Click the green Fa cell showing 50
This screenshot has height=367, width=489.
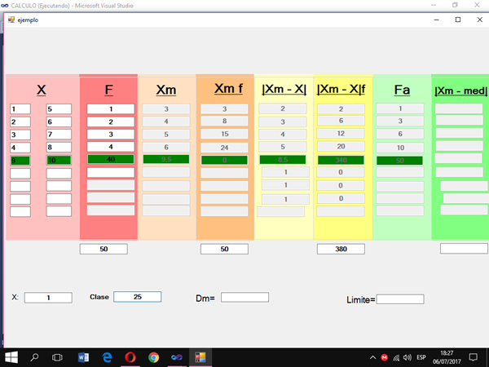click(x=400, y=161)
